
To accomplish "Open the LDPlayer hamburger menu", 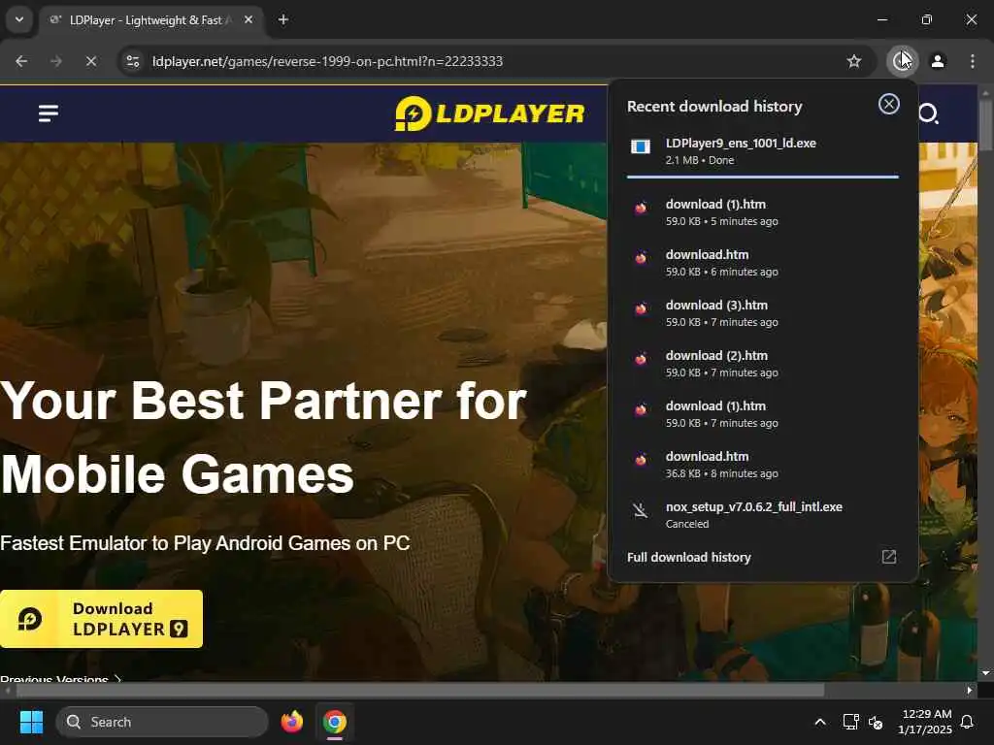I will [49, 113].
